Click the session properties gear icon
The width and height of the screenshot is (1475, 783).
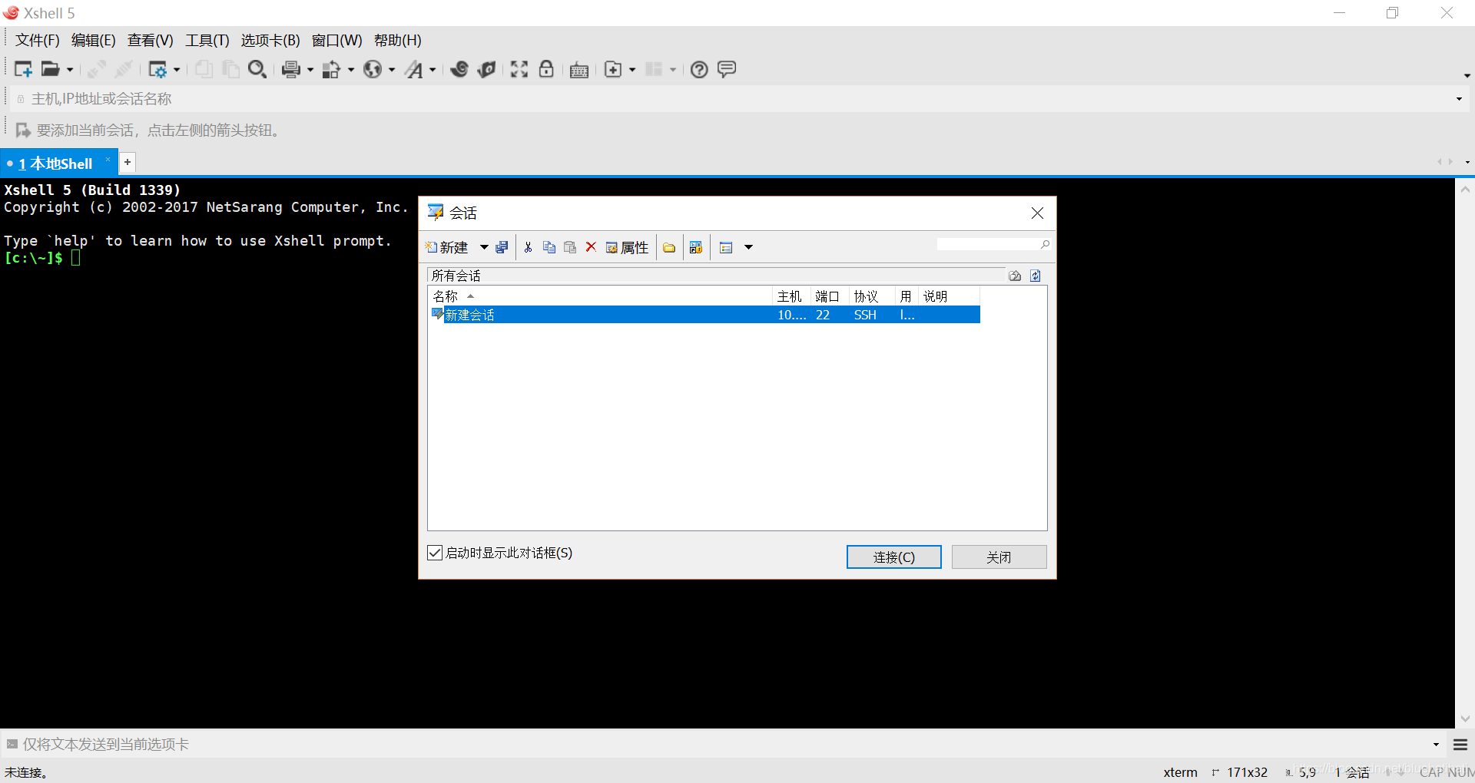click(157, 70)
